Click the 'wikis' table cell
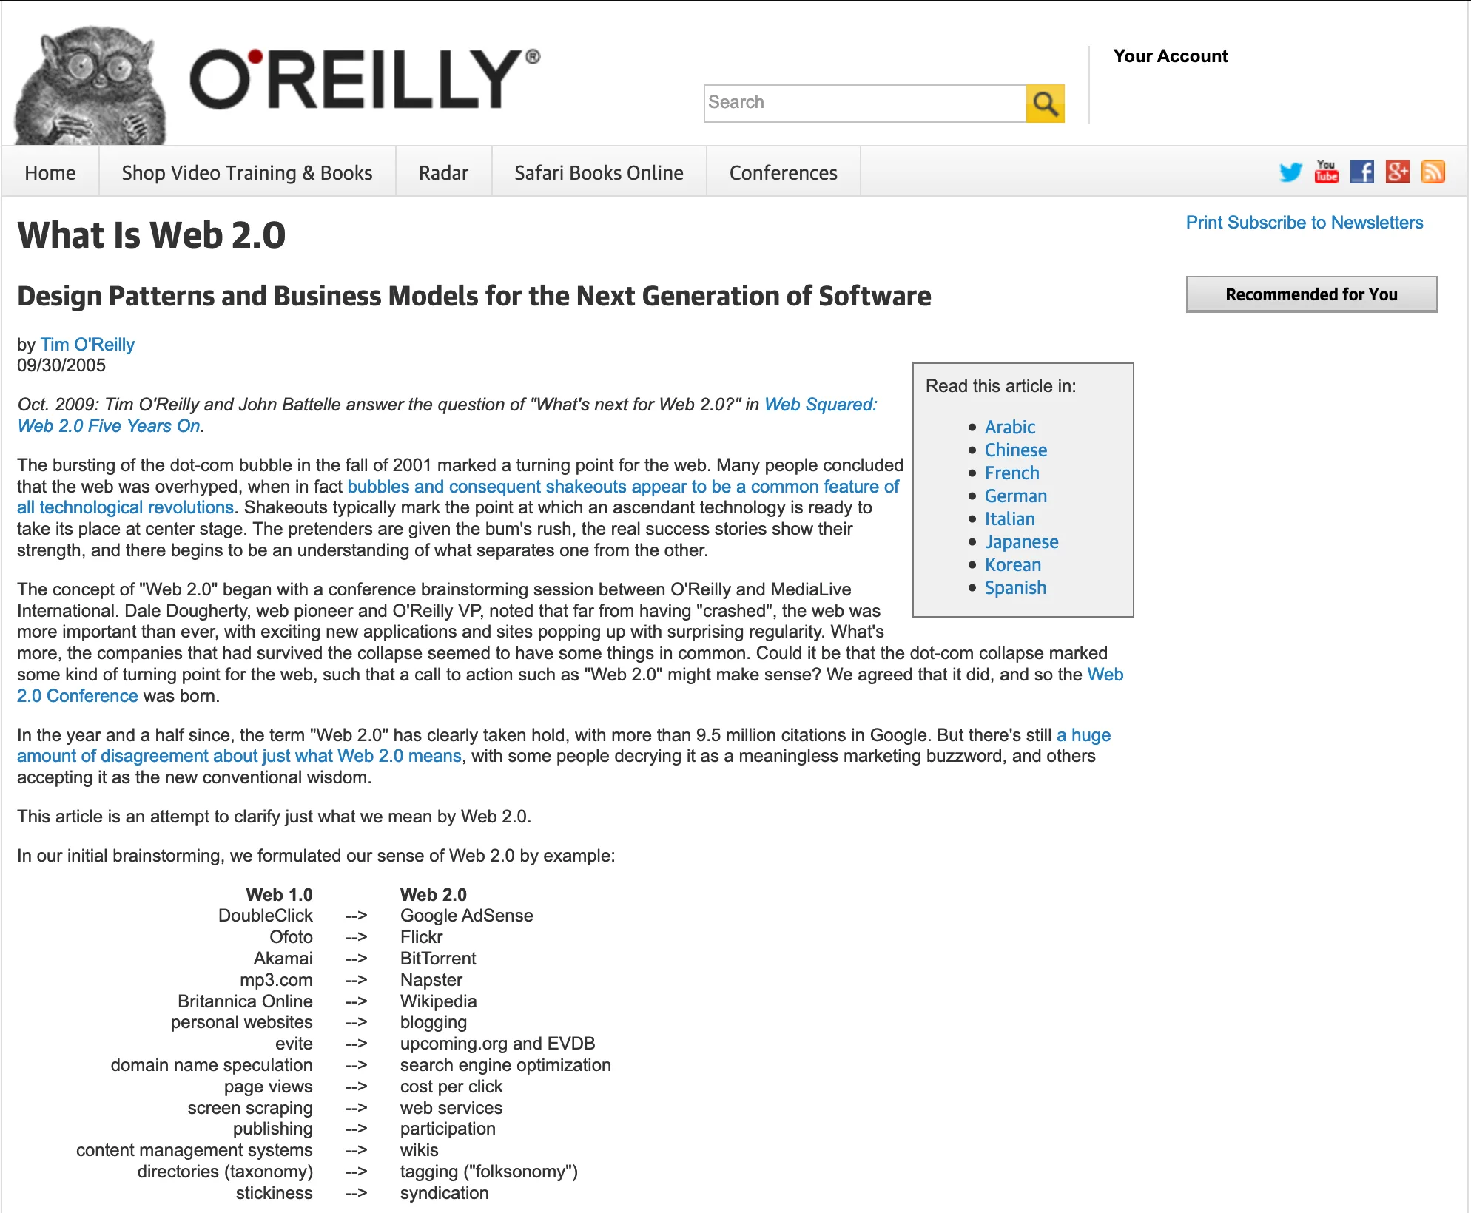The height and width of the screenshot is (1213, 1471). tap(419, 1150)
